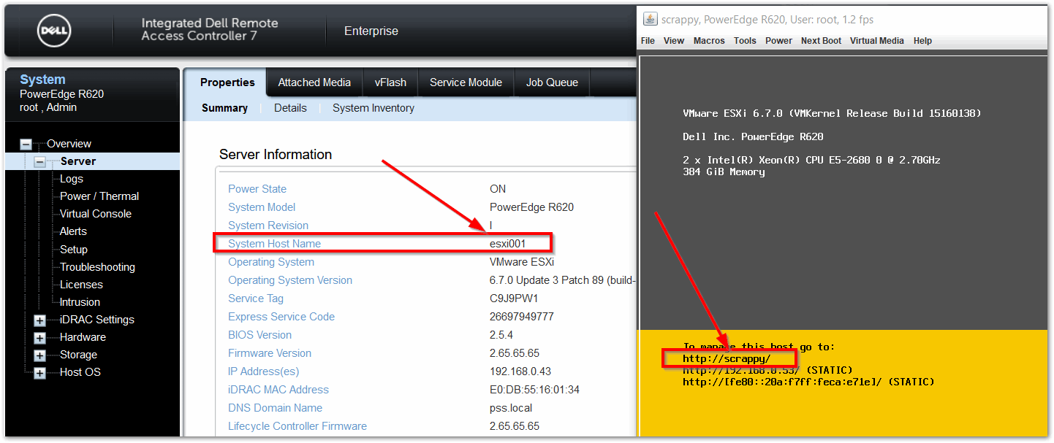Click the IP address 192.168.0.43
Screen dimensions: 1054x443
coord(520,371)
